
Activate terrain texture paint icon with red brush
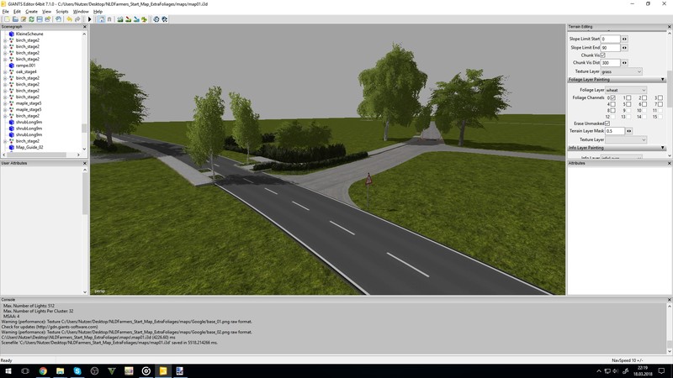128,19
